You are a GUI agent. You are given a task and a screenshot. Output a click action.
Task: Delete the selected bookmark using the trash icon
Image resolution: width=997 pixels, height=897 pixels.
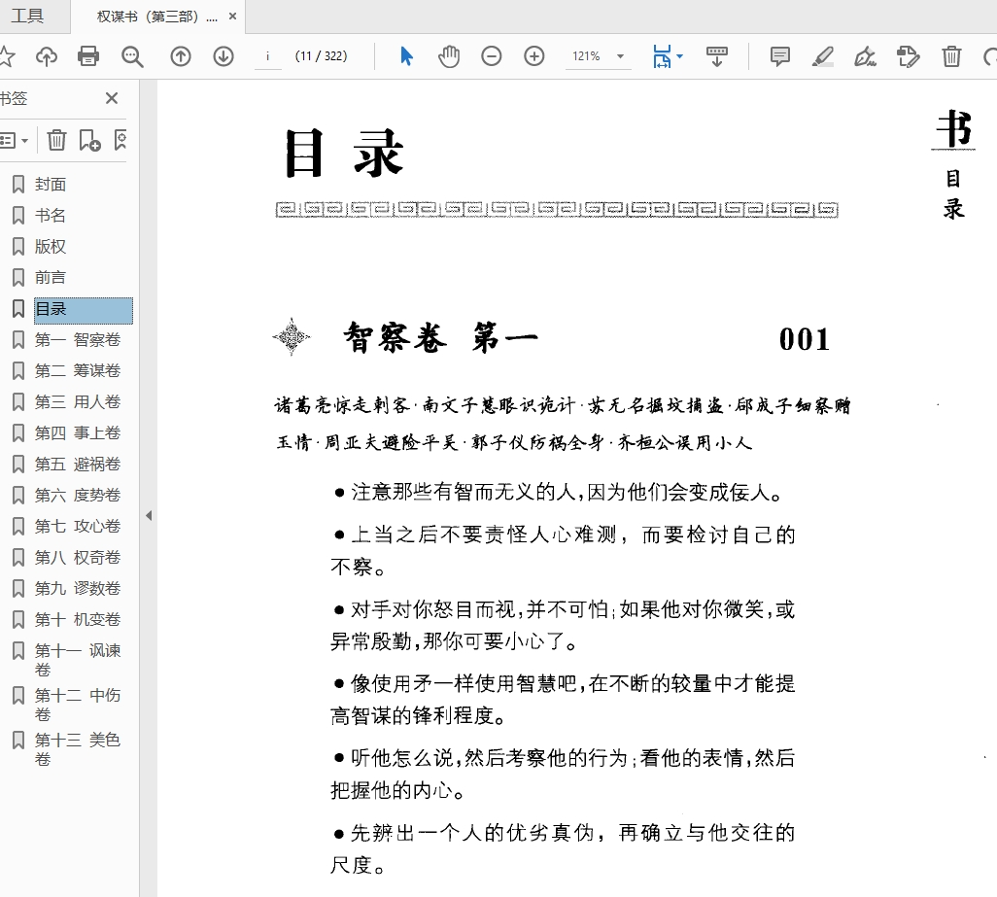coord(57,141)
